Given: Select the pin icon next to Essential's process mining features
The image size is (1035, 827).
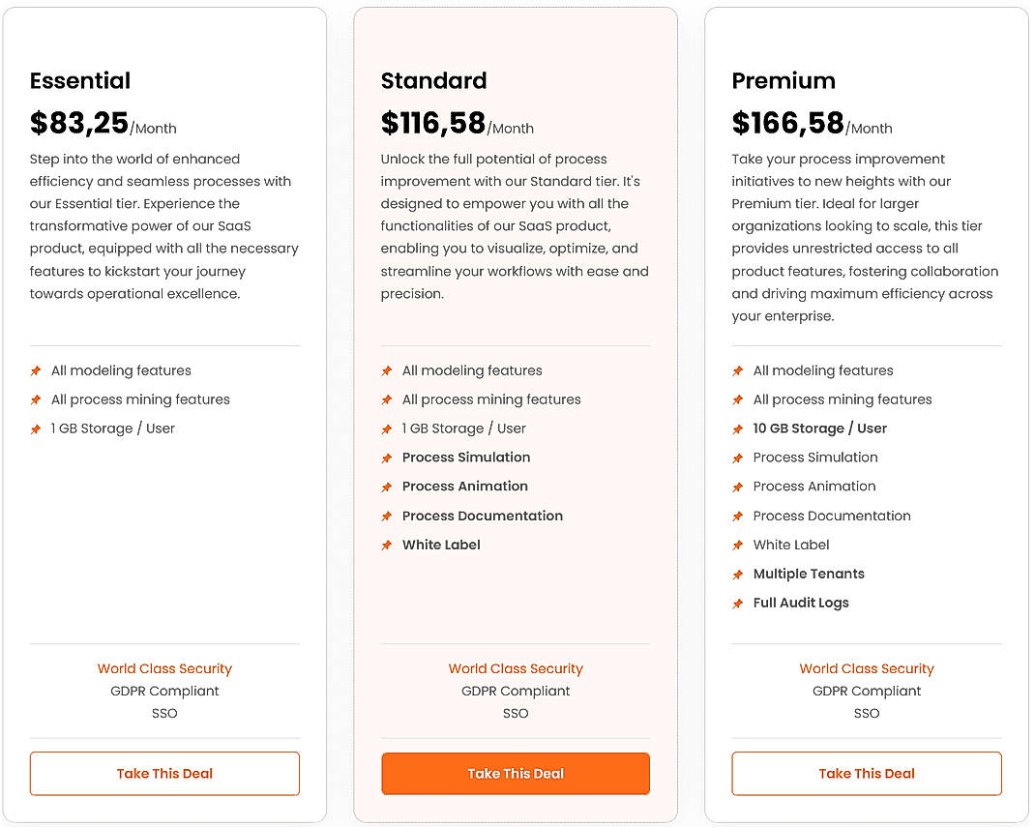Looking at the screenshot, I should coord(36,399).
